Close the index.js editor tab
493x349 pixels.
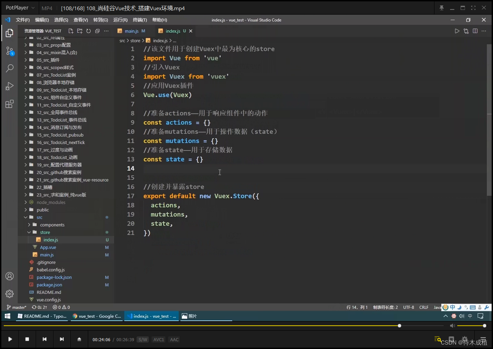pos(191,31)
